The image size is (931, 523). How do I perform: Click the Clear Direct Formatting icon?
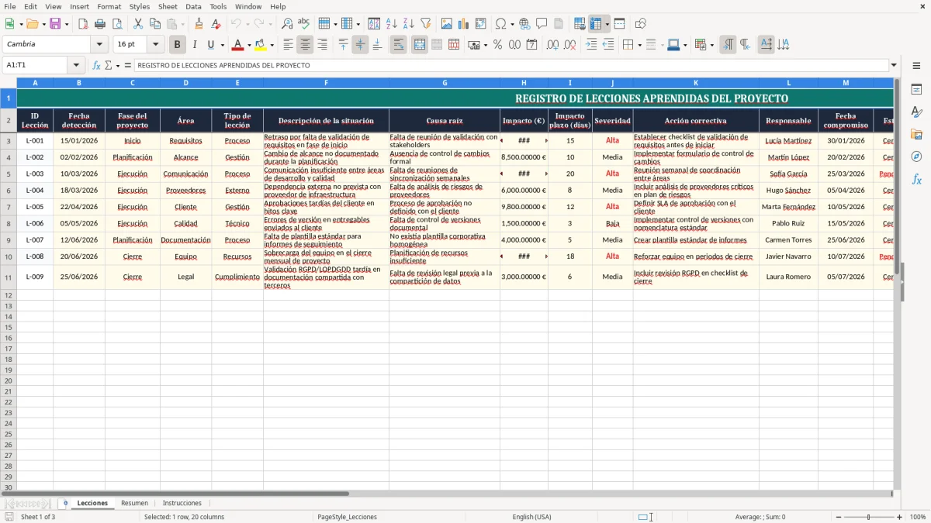click(x=216, y=24)
